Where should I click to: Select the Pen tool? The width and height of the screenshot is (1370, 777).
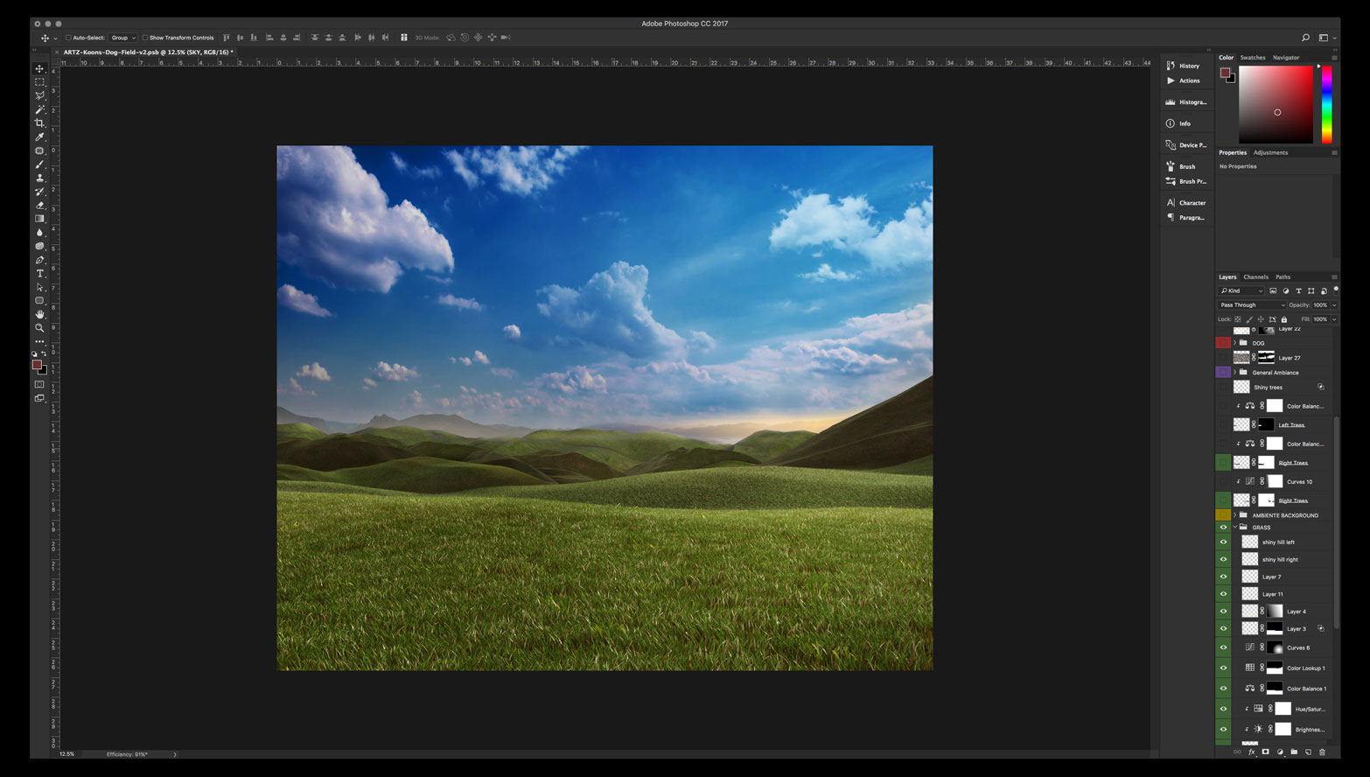click(39, 260)
